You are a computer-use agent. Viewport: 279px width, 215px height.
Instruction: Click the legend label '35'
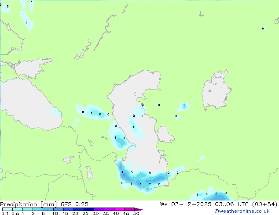[106, 213]
